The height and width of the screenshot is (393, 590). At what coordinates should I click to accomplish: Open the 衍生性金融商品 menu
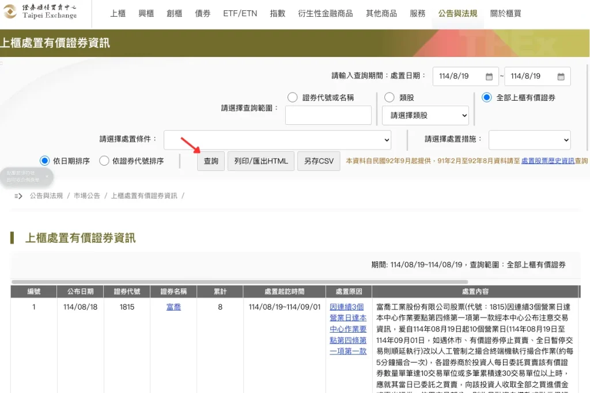tap(326, 14)
